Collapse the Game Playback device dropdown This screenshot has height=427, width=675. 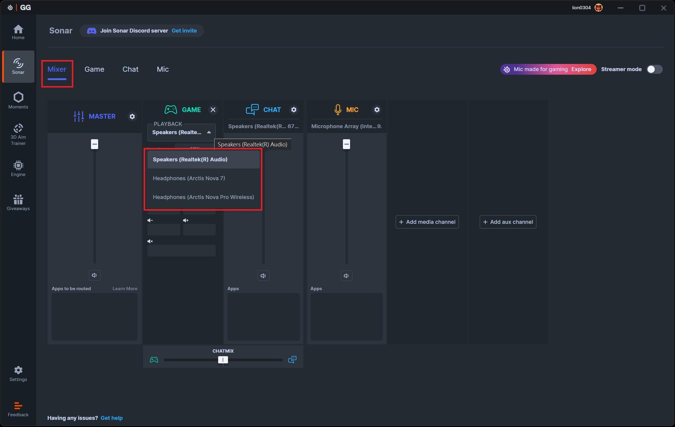[x=181, y=132]
